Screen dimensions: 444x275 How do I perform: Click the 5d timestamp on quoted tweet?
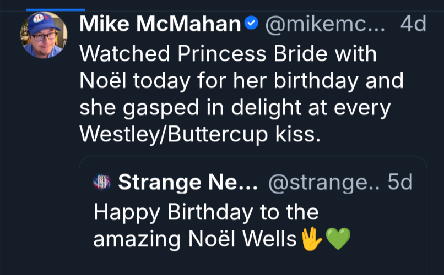tap(400, 183)
